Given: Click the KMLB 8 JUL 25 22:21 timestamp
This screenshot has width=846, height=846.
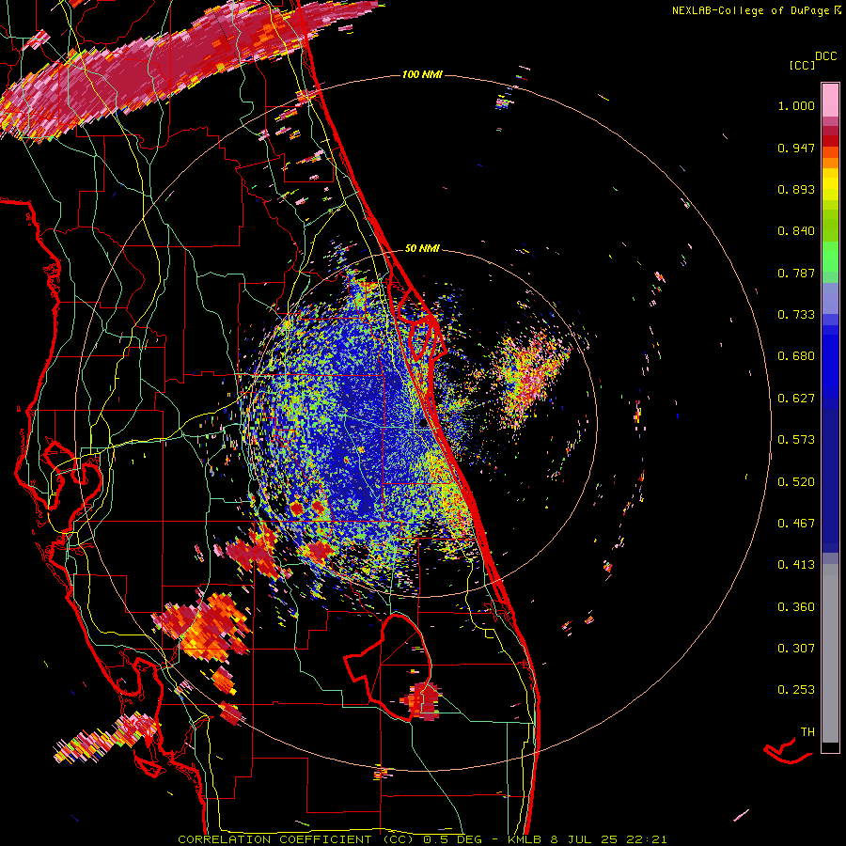Looking at the screenshot, I should coord(587,839).
